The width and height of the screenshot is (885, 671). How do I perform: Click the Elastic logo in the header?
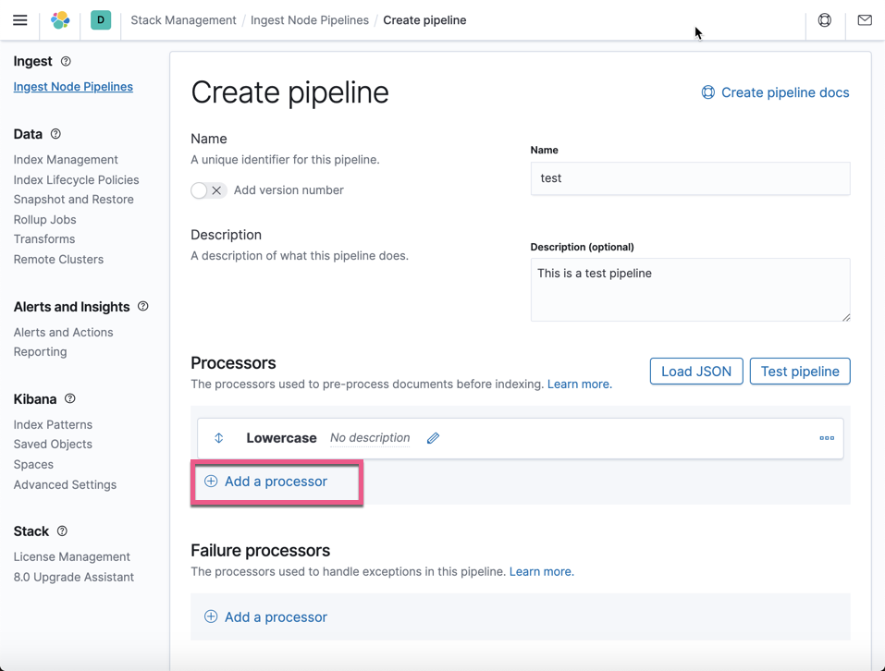[59, 19]
